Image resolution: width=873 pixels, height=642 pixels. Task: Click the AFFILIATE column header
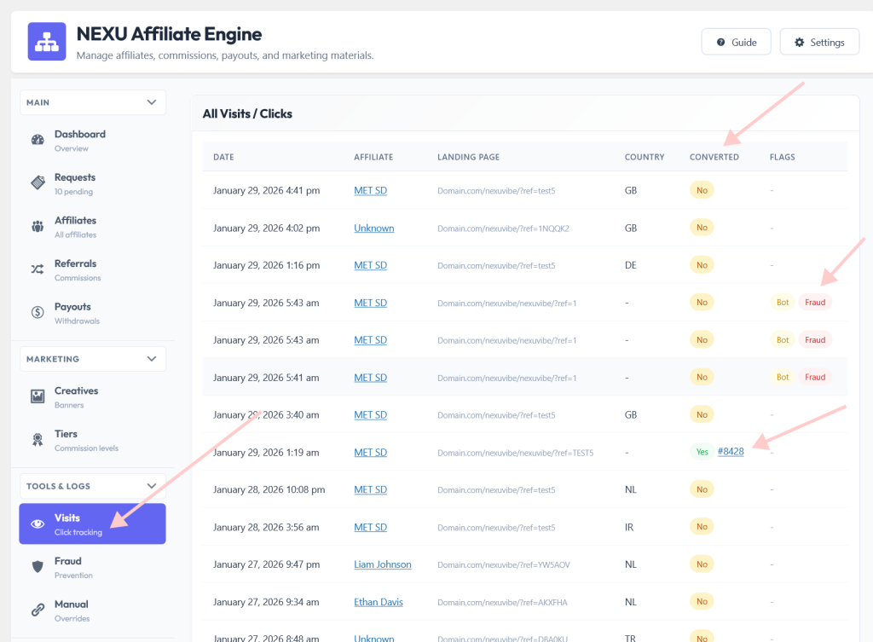[373, 157]
